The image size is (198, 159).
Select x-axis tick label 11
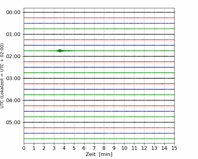[134, 148]
